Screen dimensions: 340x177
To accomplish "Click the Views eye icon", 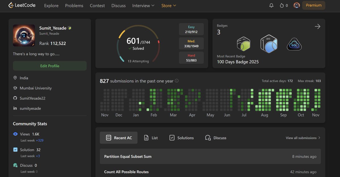I will click(15, 134).
